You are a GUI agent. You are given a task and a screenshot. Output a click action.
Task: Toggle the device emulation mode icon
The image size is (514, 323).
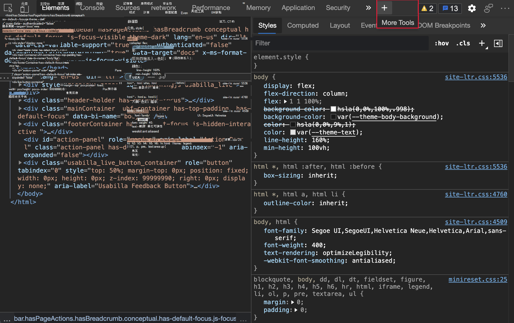[x=24, y=8]
